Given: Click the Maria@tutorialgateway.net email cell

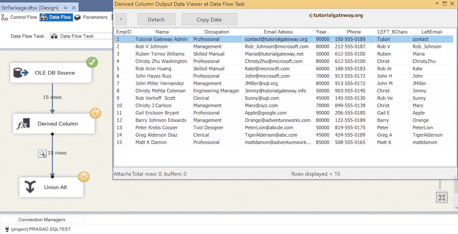Looking at the screenshot, I should tap(278, 54).
